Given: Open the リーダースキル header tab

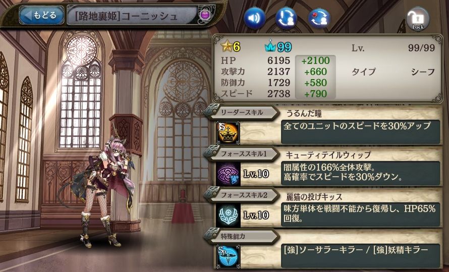Looking at the screenshot, I should click(x=241, y=112).
